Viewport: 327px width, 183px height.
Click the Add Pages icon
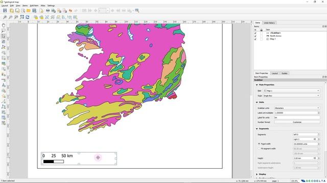tap(41, 11)
